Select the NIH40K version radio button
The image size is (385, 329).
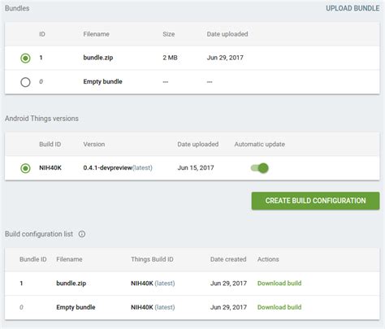25,168
